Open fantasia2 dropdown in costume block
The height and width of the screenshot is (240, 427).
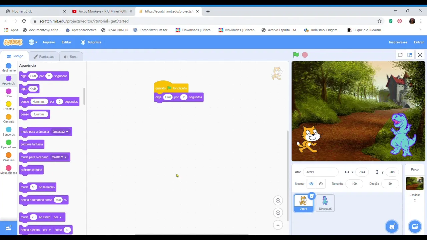tap(60, 132)
